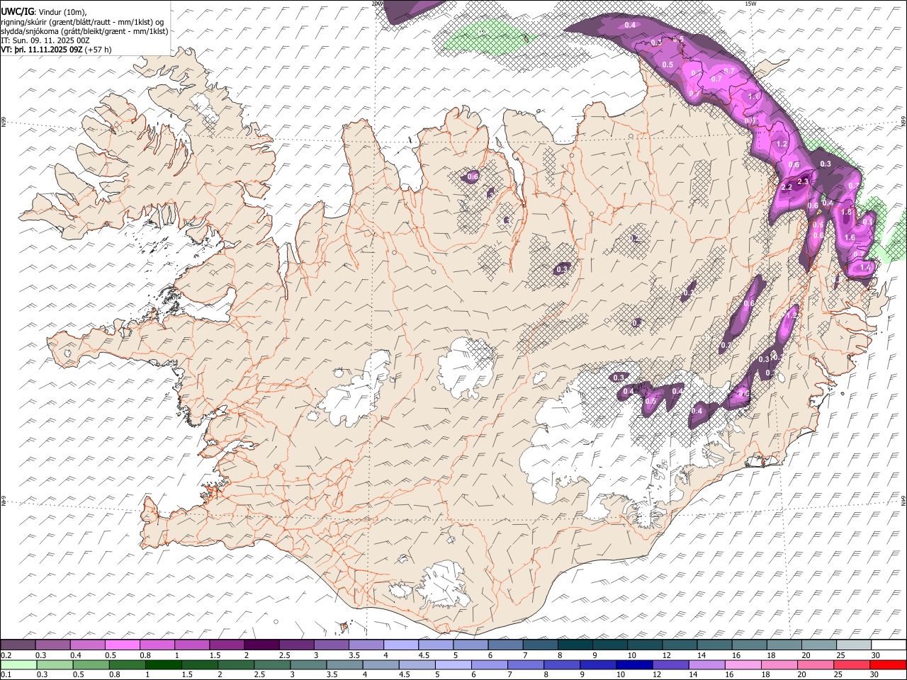Click the '1.2' precipitation value on the map

782,144
